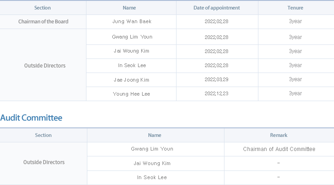Click Outside Directors cell in first table

(45, 66)
